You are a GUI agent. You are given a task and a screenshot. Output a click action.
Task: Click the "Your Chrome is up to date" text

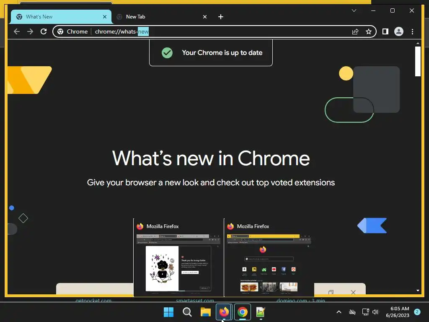(222, 52)
